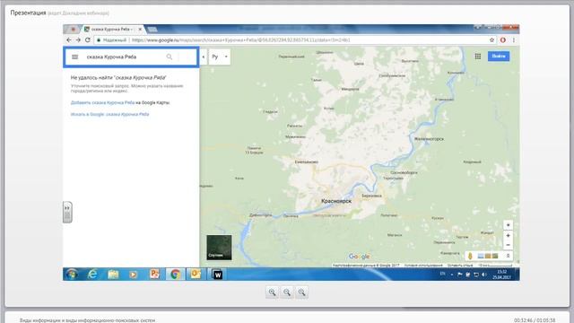Follow the 'Искать в Google' link
The height and width of the screenshot is (323, 574).
pyautogui.click(x=109, y=114)
